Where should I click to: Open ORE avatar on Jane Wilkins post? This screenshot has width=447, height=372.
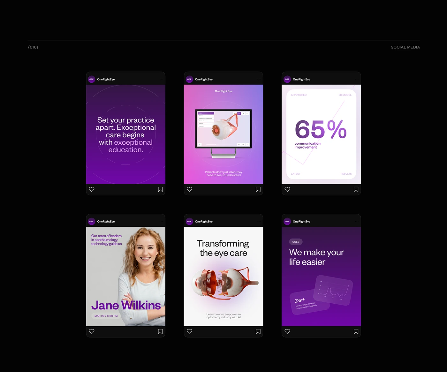tap(92, 221)
